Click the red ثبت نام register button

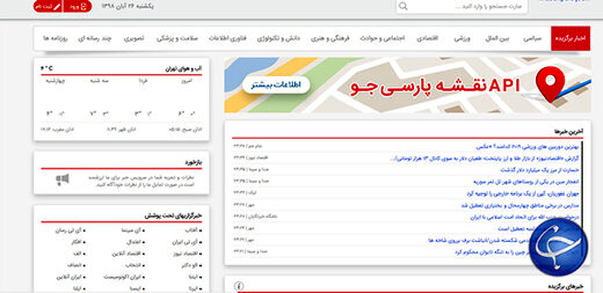coord(48,6)
